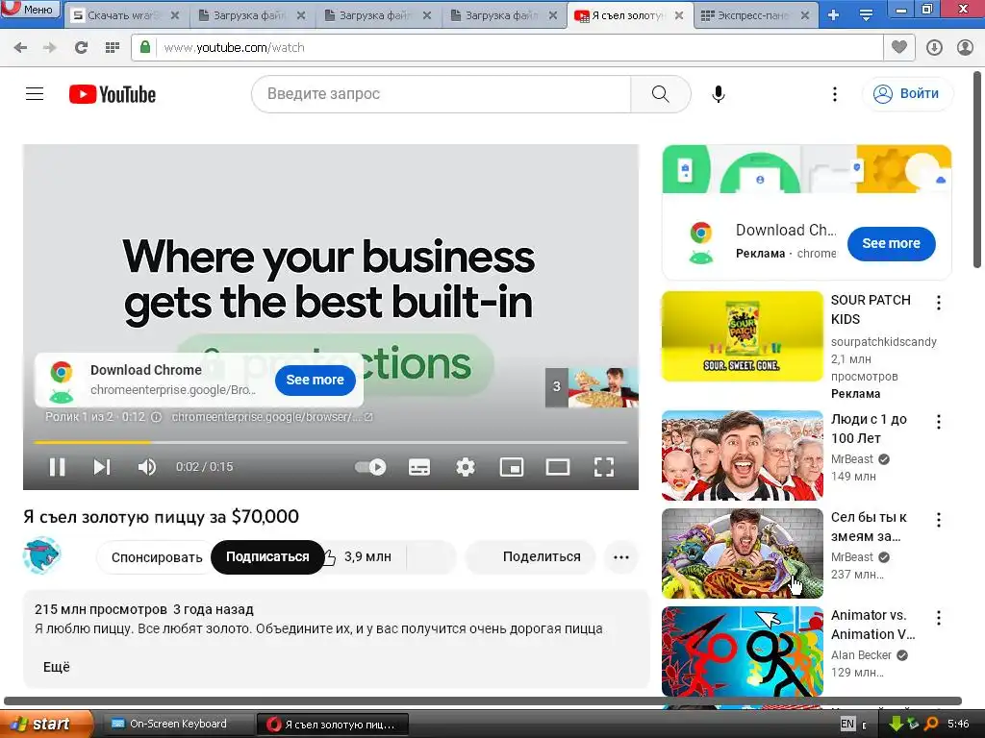Click the search magnifier button

[660, 94]
